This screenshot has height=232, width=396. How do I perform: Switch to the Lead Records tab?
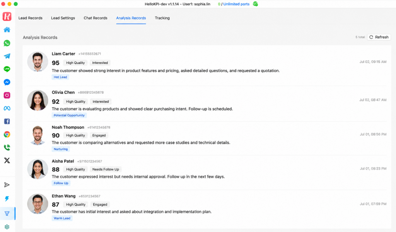point(30,18)
